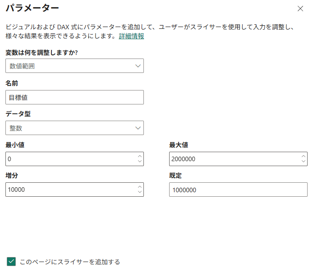Expand the データ型 dropdown showing 整数

click(74, 128)
